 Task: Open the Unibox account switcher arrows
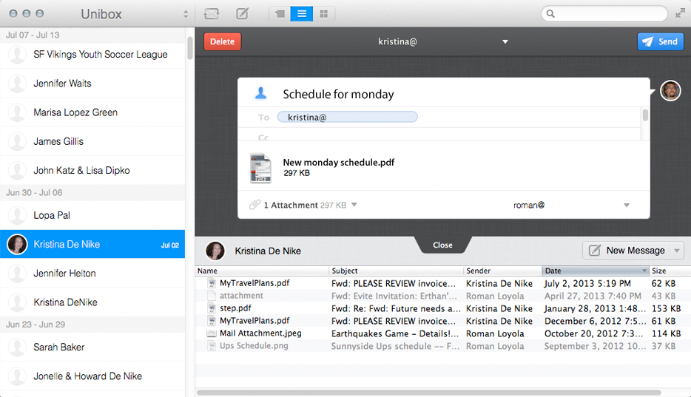186,14
